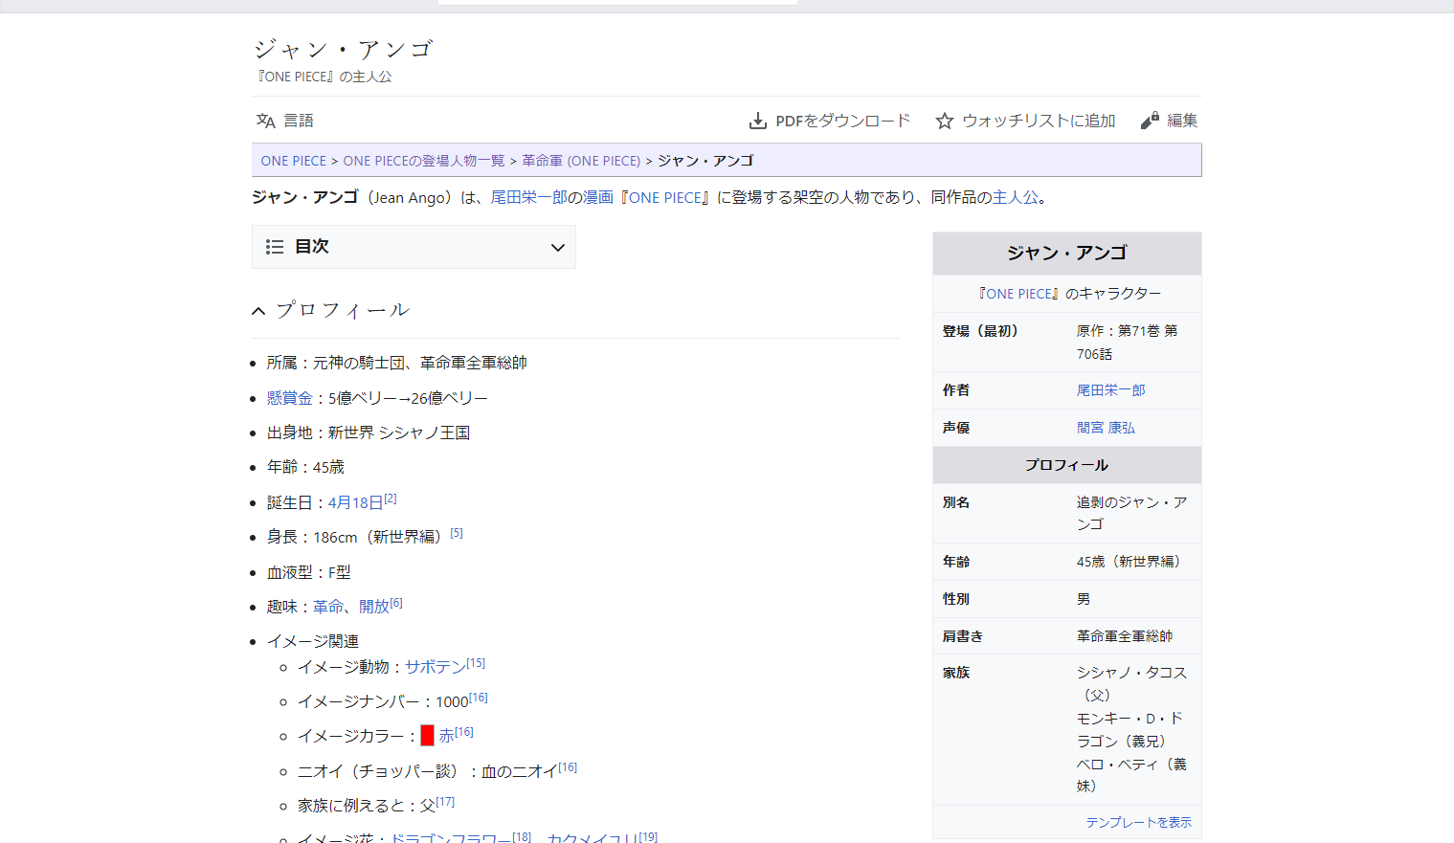Image resolution: width=1454 pixels, height=843 pixels.
Task: Click the language translation icon
Action: coord(265,121)
